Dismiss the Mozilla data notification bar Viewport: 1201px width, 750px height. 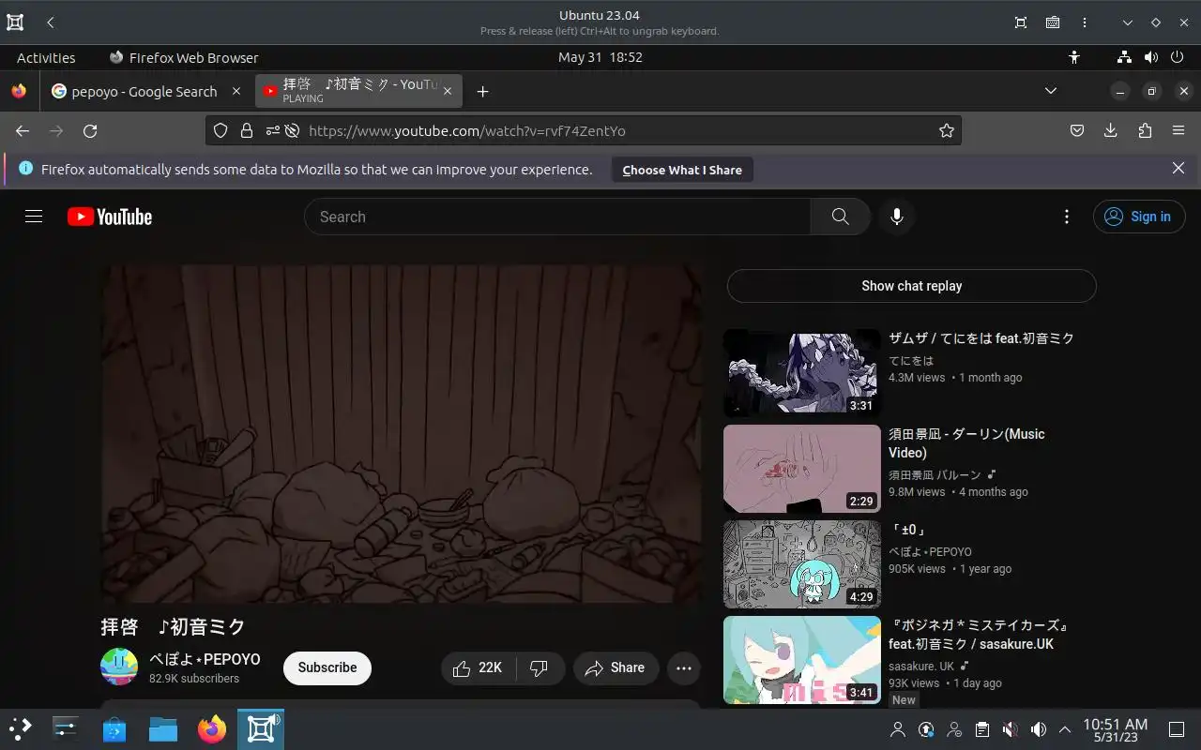(1178, 169)
